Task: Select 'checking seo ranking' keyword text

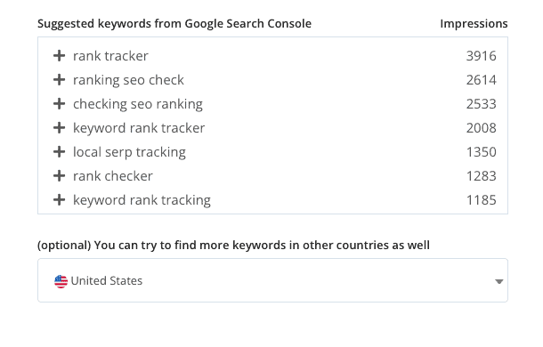Action: 138,104
